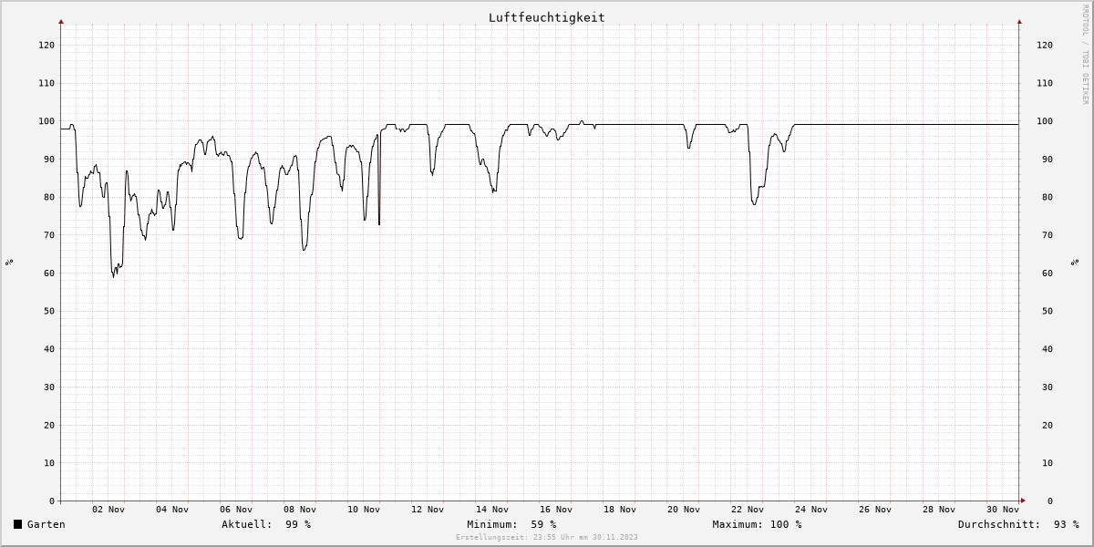1094x547 pixels.
Task: Click the Aktuell: 99 % value
Action: pyautogui.click(x=266, y=524)
